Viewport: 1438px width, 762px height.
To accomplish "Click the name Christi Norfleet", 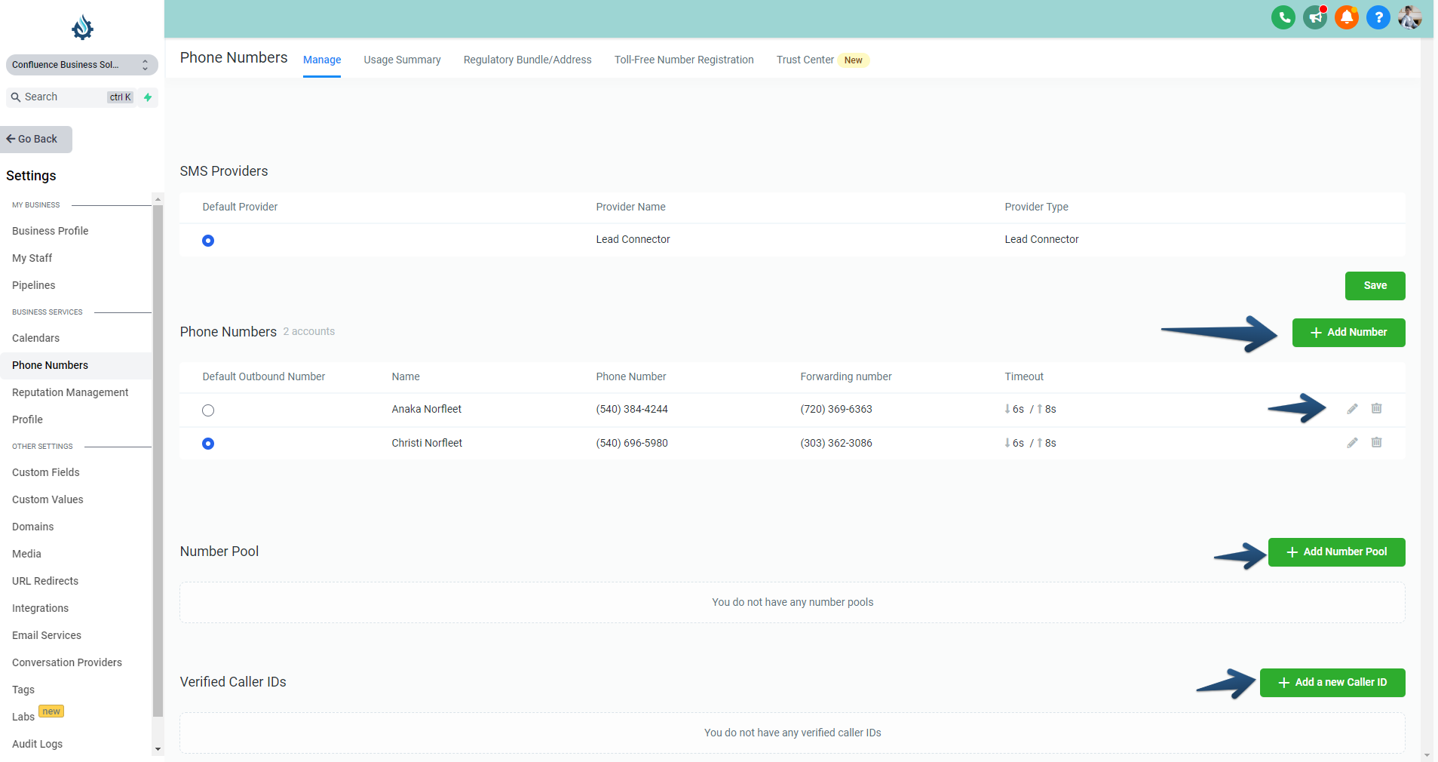I will [427, 443].
